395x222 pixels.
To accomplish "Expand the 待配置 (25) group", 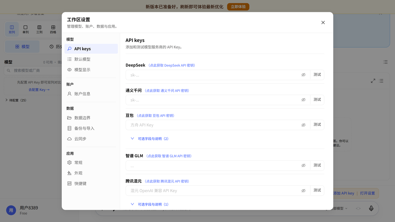I will (x=16, y=100).
